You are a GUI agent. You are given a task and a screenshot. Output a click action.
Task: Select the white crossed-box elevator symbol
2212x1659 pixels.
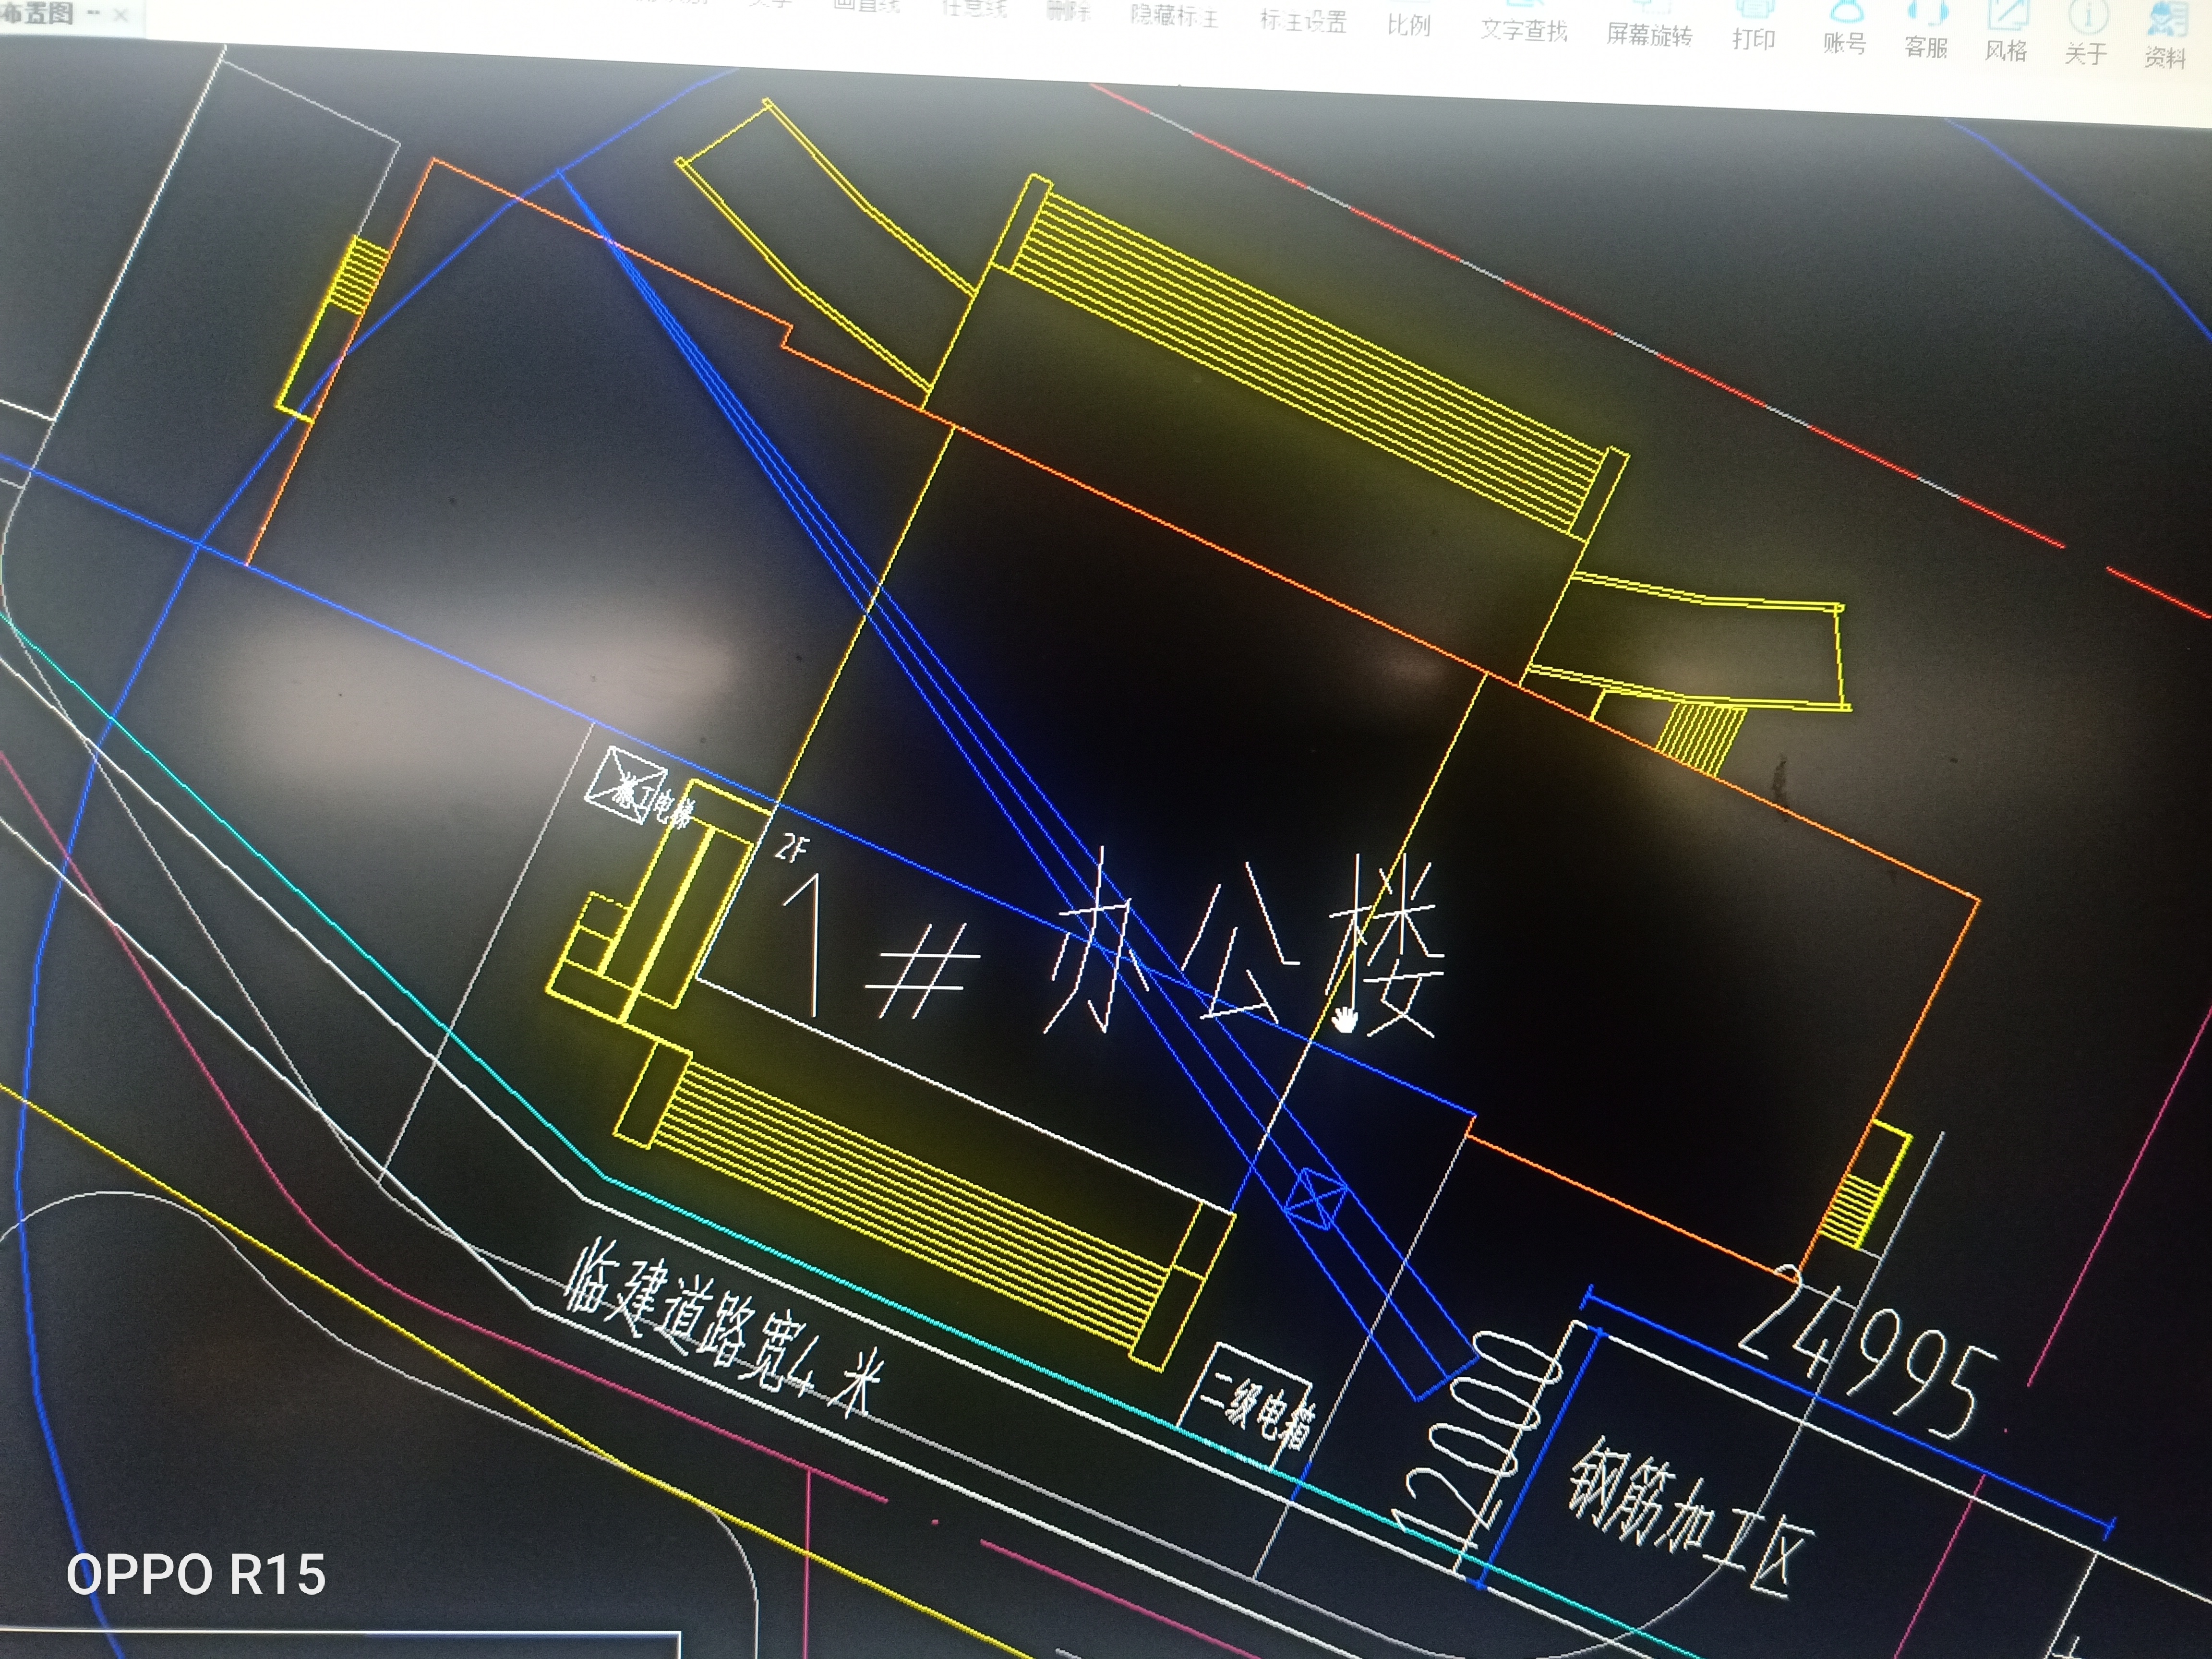pyautogui.click(x=626, y=786)
